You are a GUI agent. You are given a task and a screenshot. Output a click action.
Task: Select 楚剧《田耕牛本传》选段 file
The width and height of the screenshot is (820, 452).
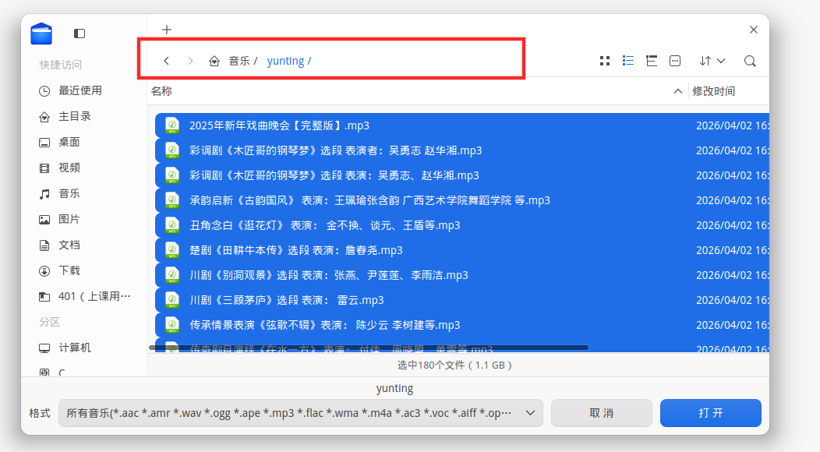[461, 250]
